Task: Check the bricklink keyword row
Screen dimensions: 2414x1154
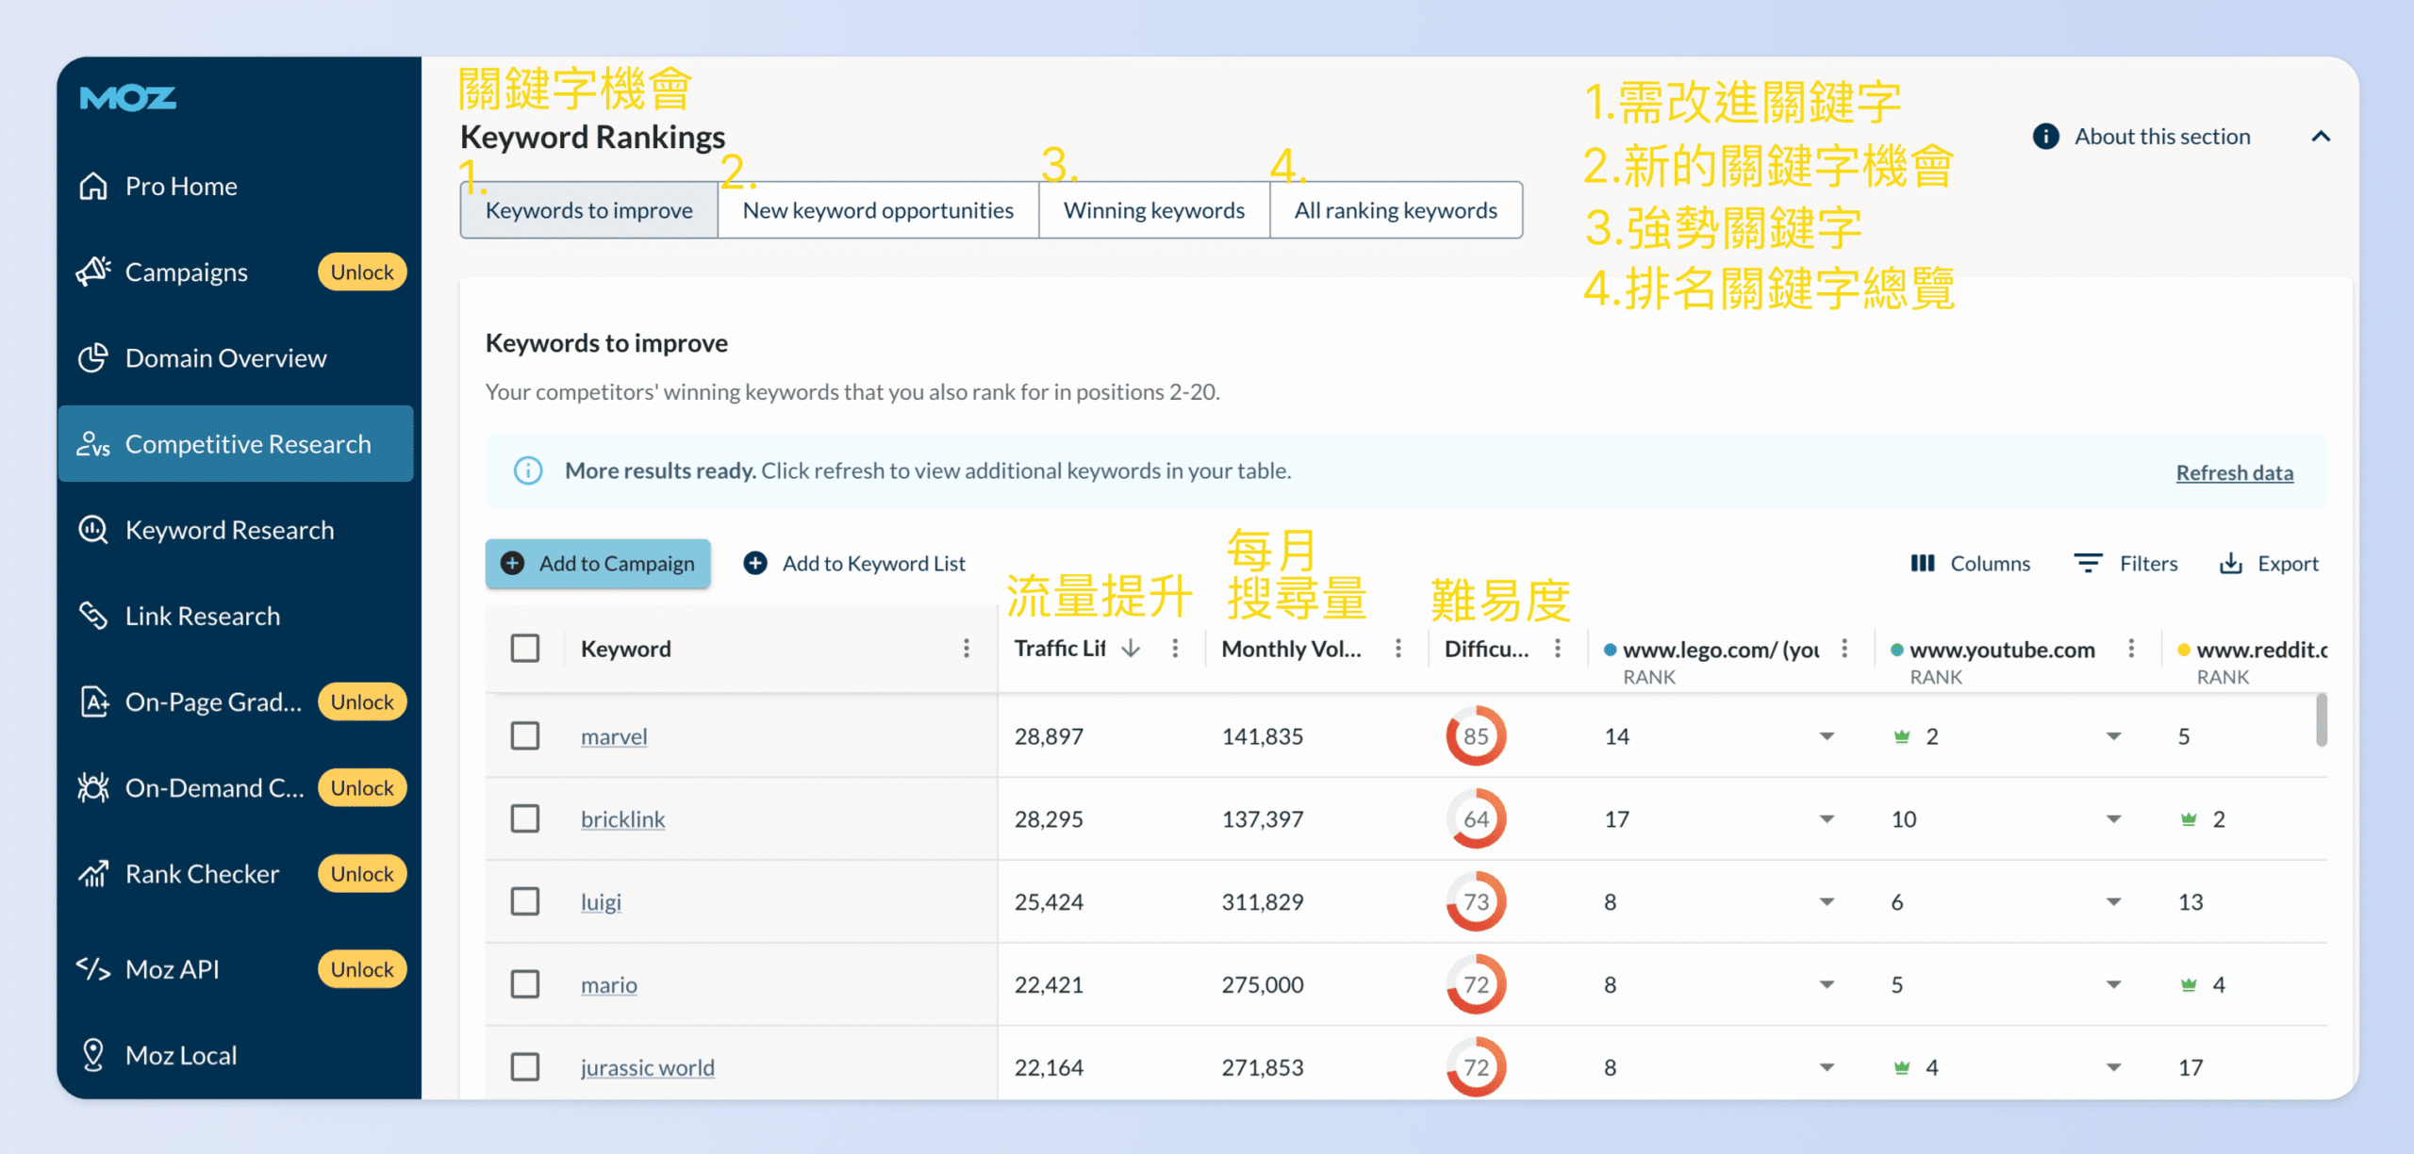Action: 525,818
